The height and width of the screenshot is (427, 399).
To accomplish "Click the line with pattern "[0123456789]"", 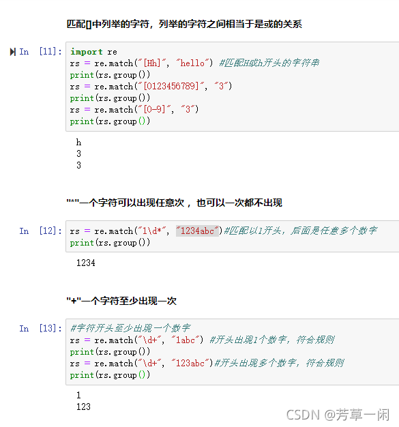I will click(151, 87).
